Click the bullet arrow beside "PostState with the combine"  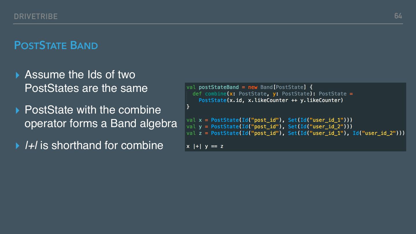pyautogui.click(x=18, y=110)
